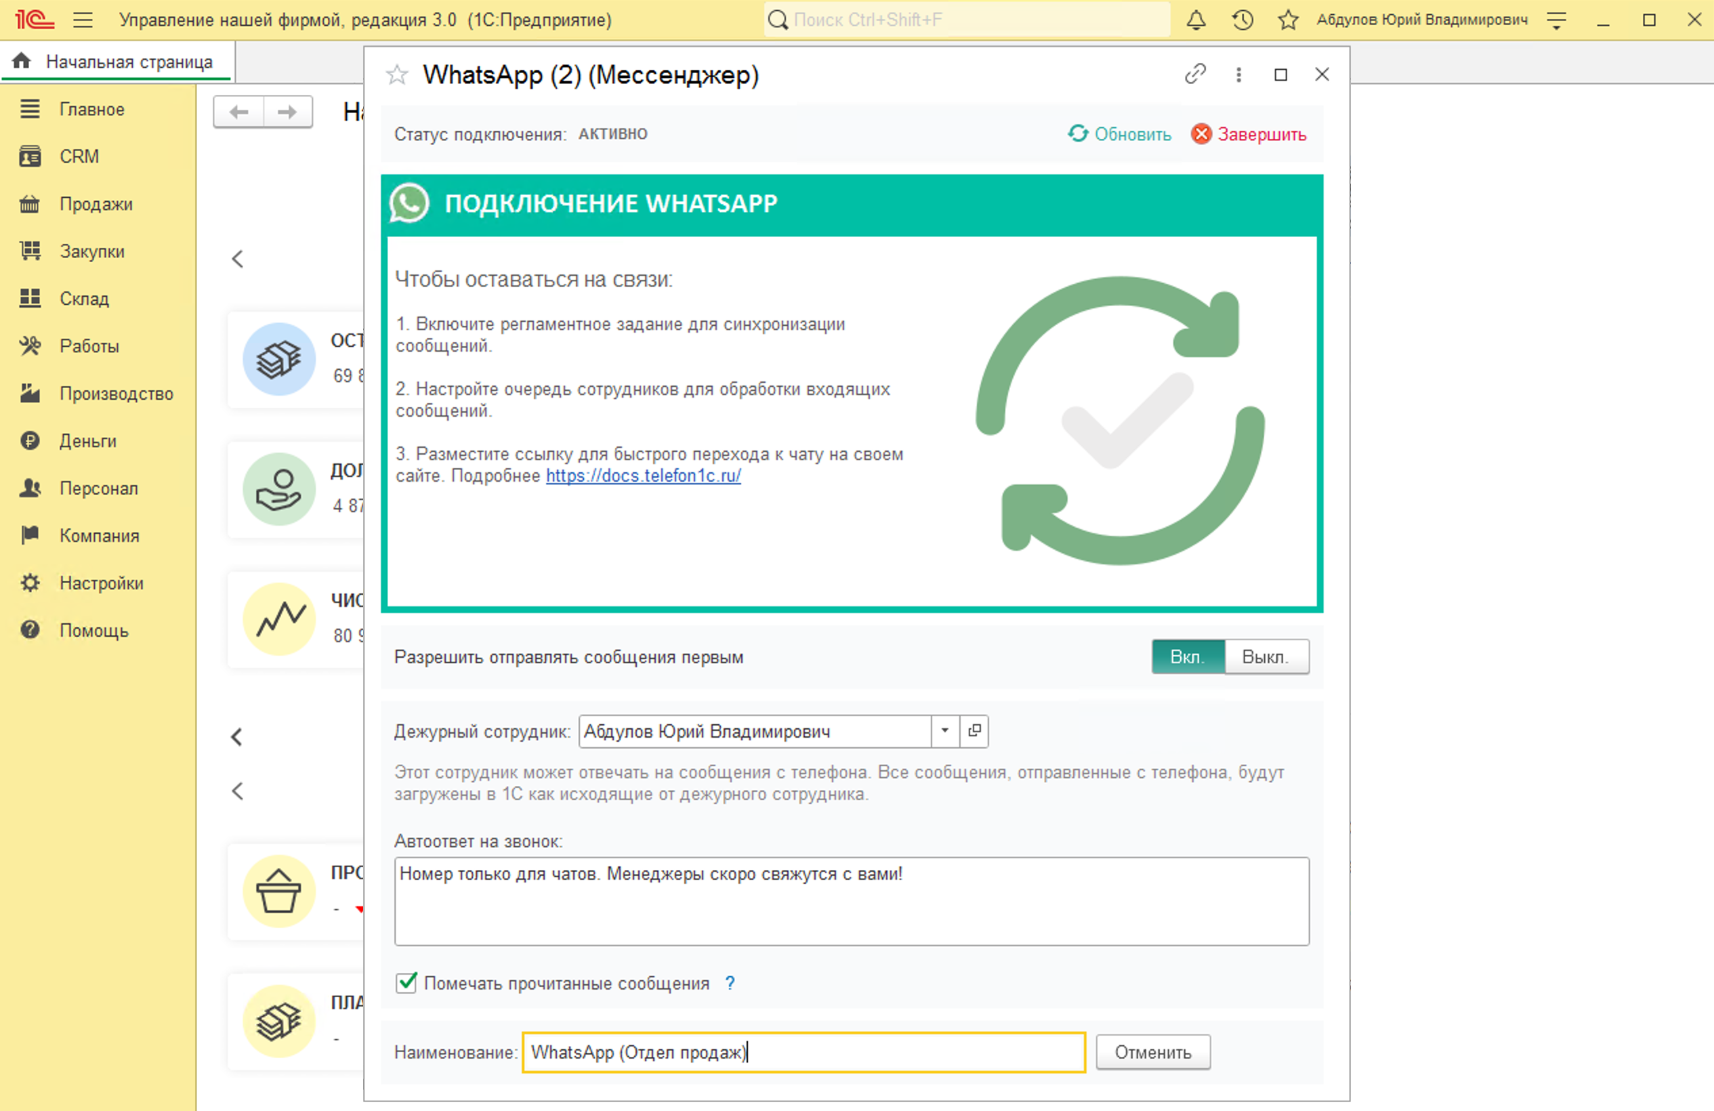The width and height of the screenshot is (1714, 1111).
Task: Open the Компания section
Action: pos(98,536)
